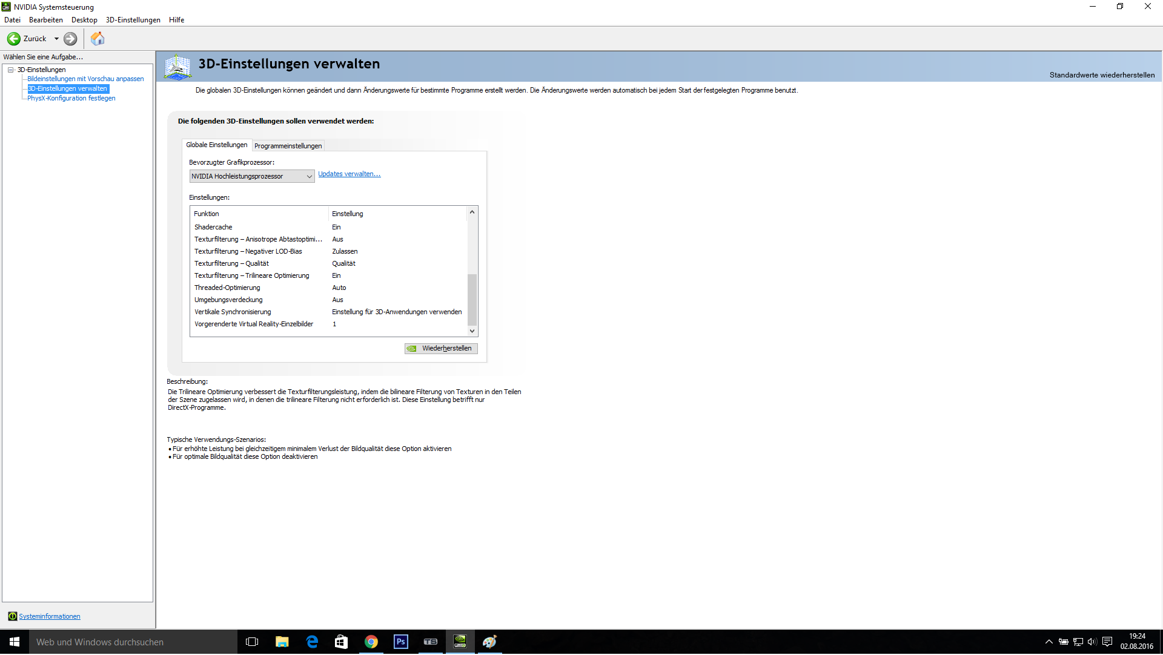Click the forward navigation arrow icon

pyautogui.click(x=70, y=39)
